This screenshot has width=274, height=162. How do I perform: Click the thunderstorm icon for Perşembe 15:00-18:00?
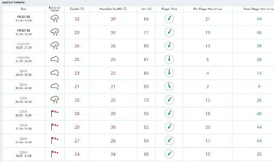pyautogui.click(x=55, y=32)
